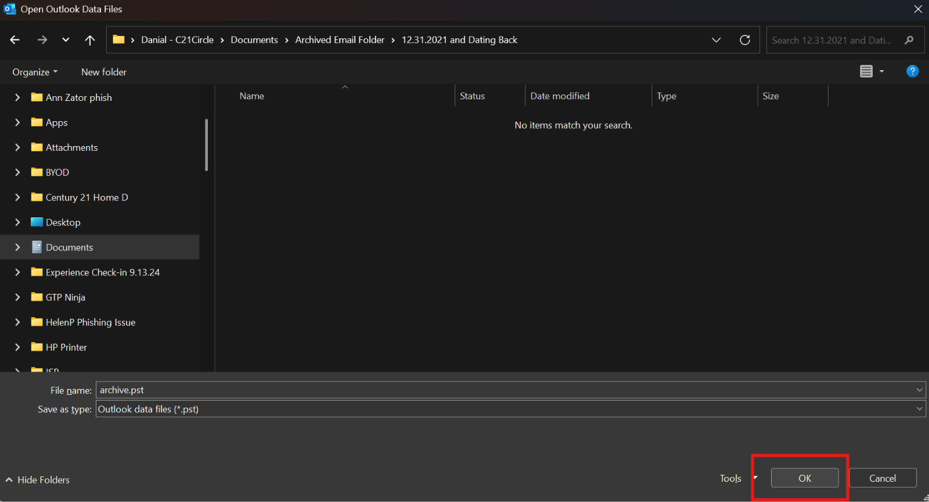Expand the Attachments folder tree node
929x502 pixels.
click(17, 147)
